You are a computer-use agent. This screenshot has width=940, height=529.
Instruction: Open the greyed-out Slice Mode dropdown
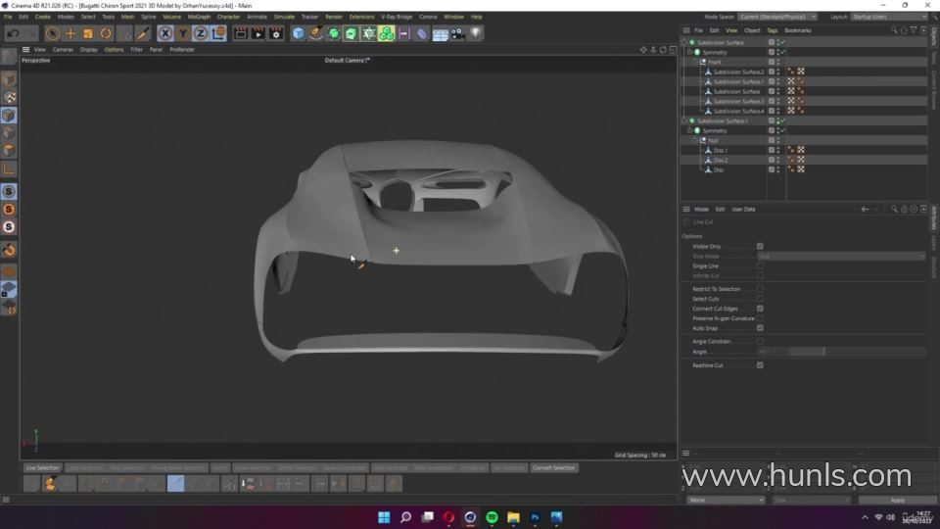(841, 256)
